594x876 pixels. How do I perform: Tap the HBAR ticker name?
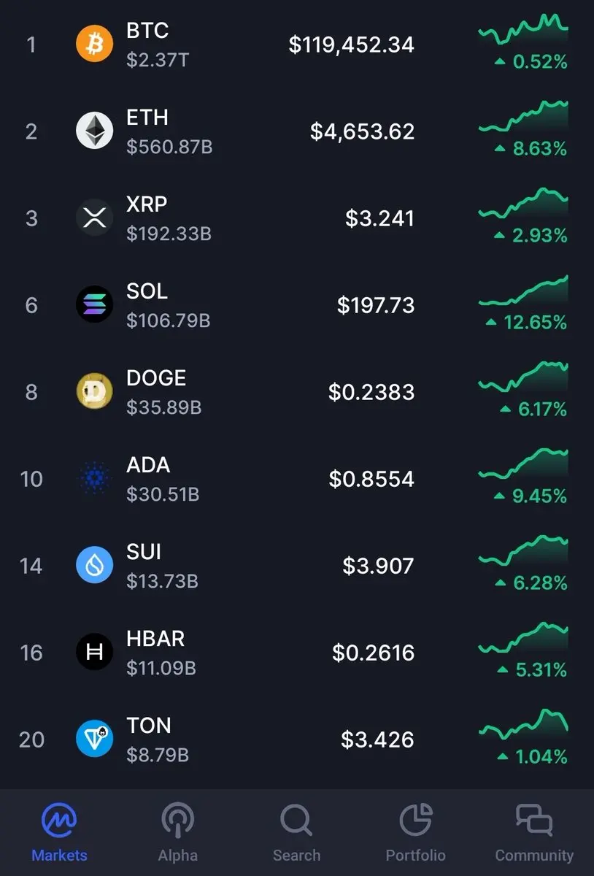click(x=155, y=639)
